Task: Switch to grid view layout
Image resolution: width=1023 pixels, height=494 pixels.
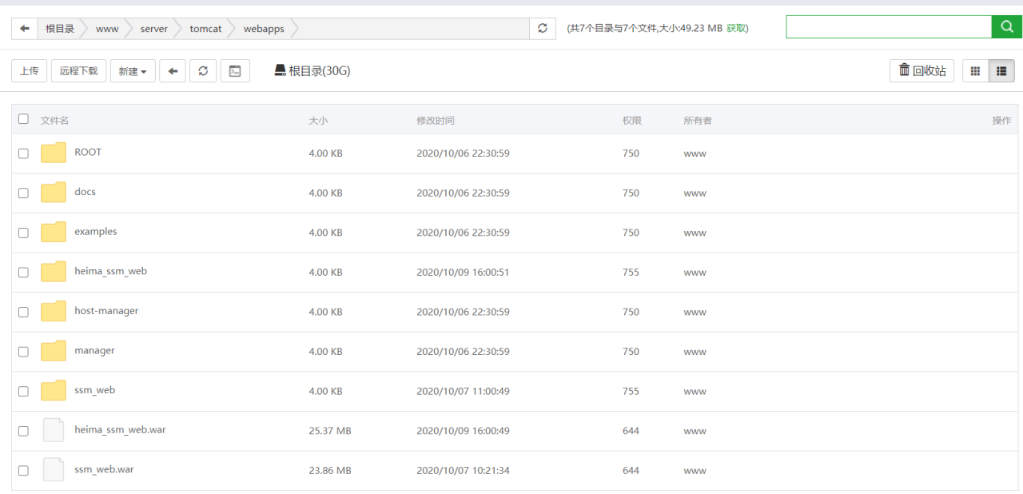Action: click(975, 71)
